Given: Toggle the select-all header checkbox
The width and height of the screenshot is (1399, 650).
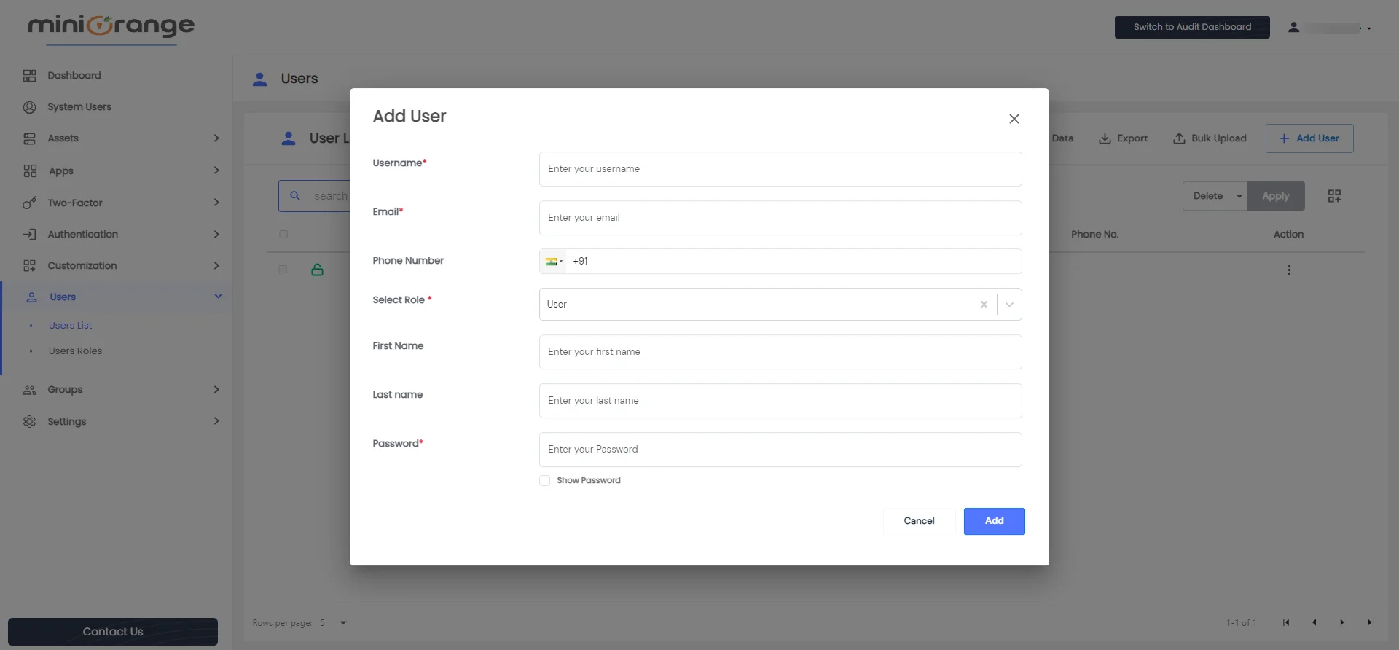Looking at the screenshot, I should coord(283,235).
